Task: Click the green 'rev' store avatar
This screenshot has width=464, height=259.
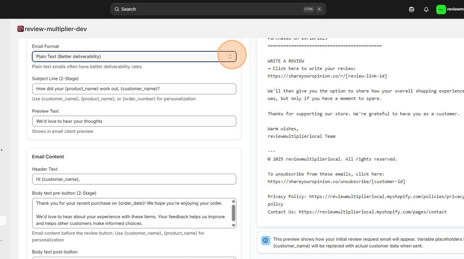Action: click(442, 9)
